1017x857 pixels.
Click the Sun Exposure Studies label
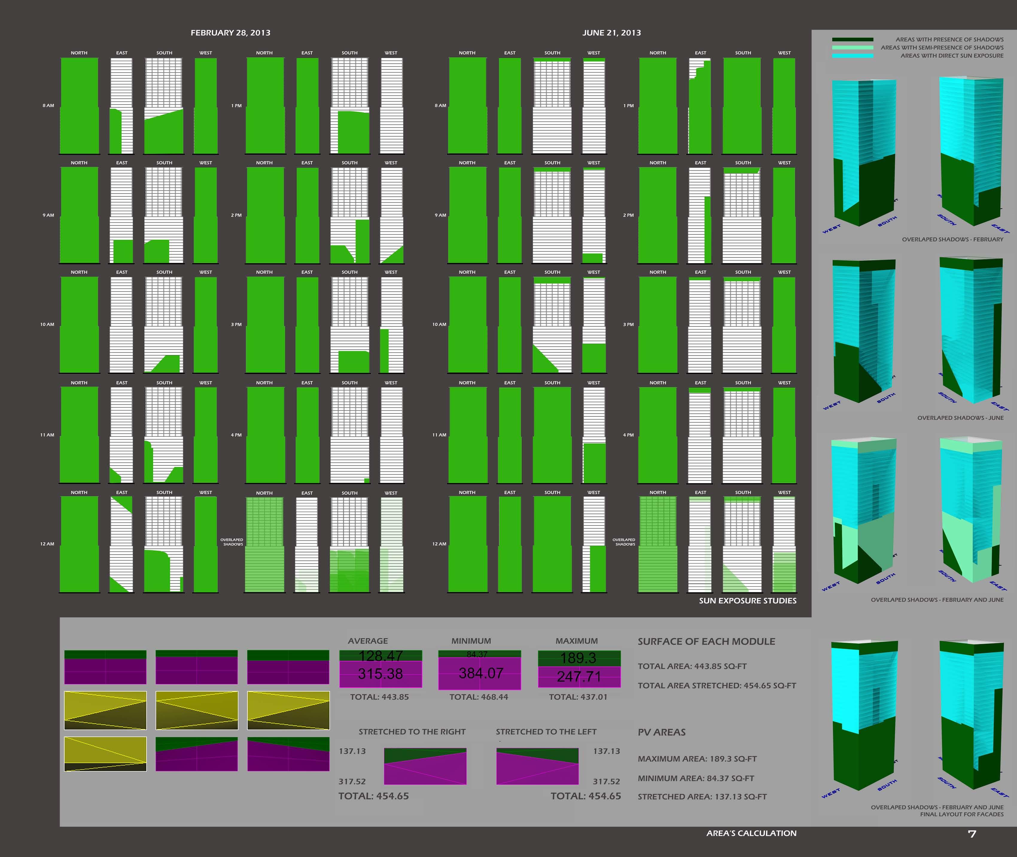(x=747, y=601)
